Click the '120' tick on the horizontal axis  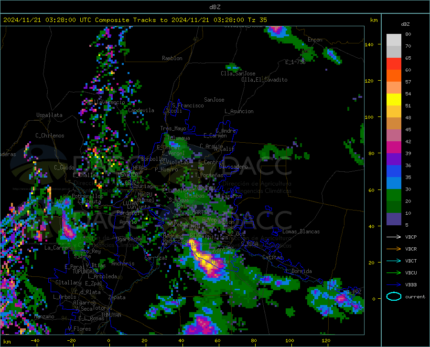[326, 340]
